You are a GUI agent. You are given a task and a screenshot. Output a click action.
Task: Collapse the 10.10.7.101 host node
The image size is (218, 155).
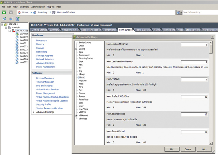pyautogui.click(x=10, y=31)
